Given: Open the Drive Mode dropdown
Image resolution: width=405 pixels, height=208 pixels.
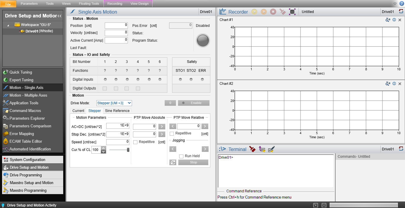Looking at the screenshot, I should pyautogui.click(x=114, y=103).
